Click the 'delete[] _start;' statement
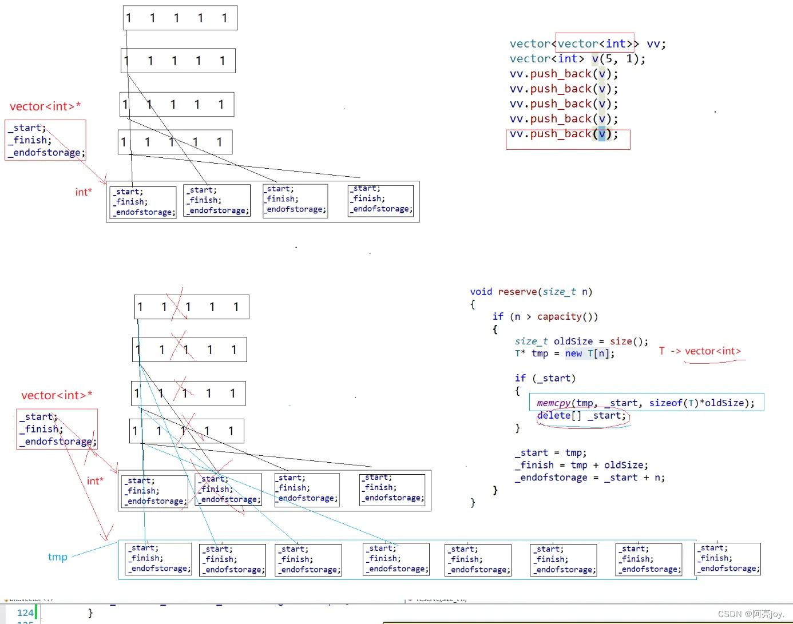 (581, 415)
